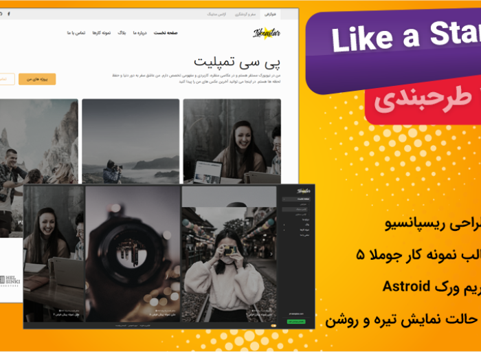Open the photographer by misty lake photo
The width and height of the screenshot is (481, 352).
(131, 141)
